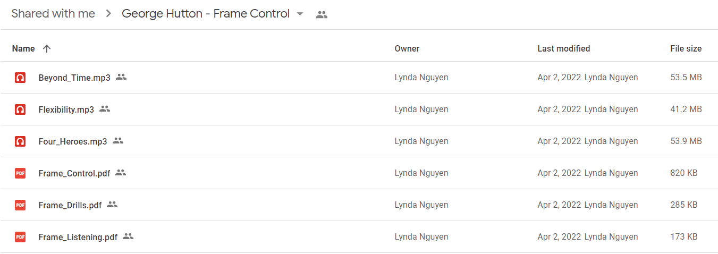Click the audio icon for Four_Heroes.mp3
The image size is (718, 254).
pyautogui.click(x=20, y=141)
